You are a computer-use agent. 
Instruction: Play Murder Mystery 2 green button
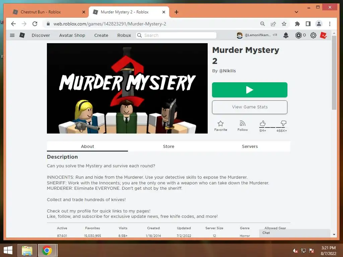(250, 90)
